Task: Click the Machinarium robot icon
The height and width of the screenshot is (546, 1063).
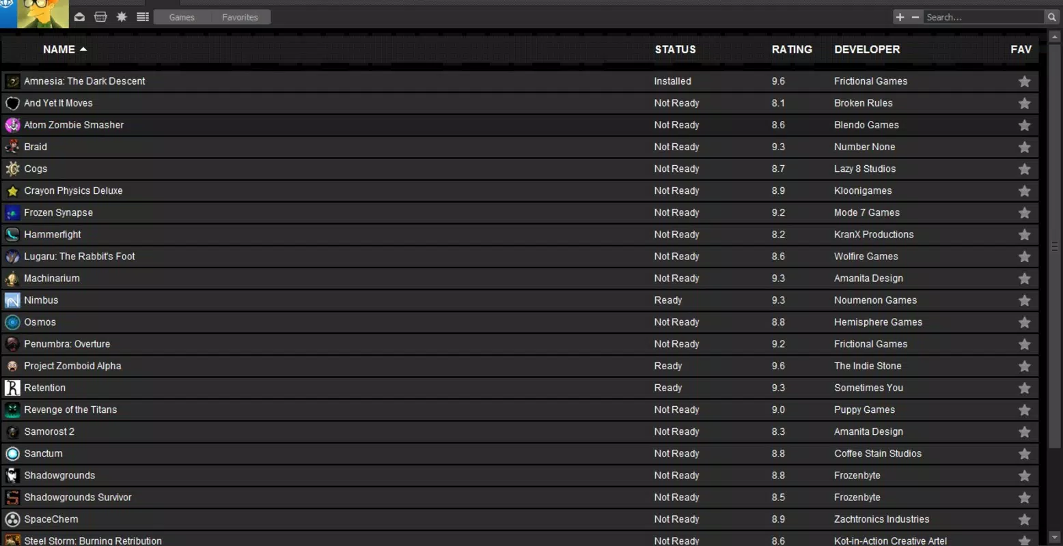Action: coord(12,278)
